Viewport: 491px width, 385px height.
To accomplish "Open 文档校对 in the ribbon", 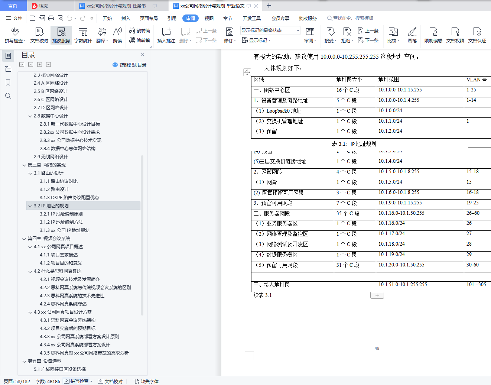I will tap(39, 35).
